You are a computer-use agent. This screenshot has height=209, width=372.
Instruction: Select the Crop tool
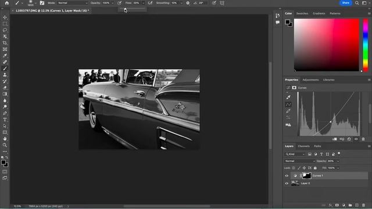(5, 43)
